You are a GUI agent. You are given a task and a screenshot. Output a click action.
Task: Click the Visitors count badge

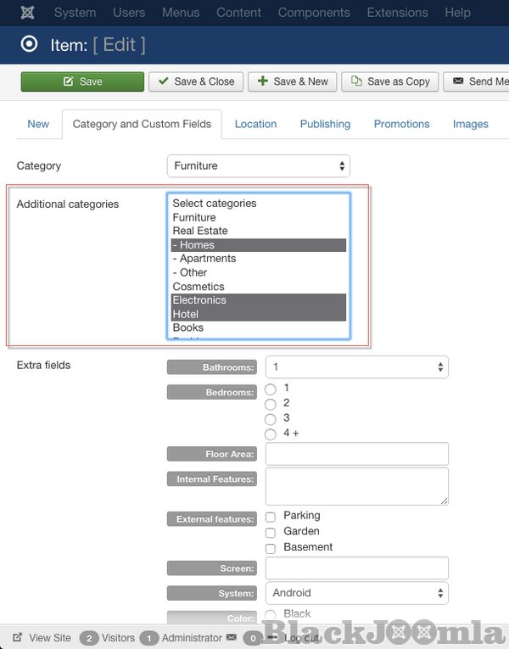88,638
